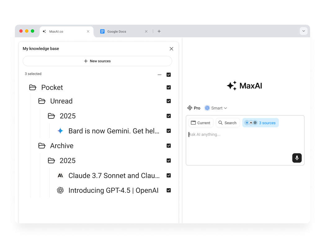
Task: Click the folder icon of 2025 under Unread
Action: [51, 116]
